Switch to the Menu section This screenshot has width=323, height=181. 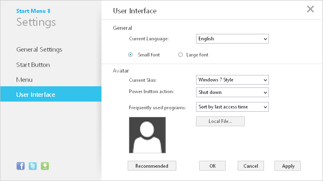24,80
